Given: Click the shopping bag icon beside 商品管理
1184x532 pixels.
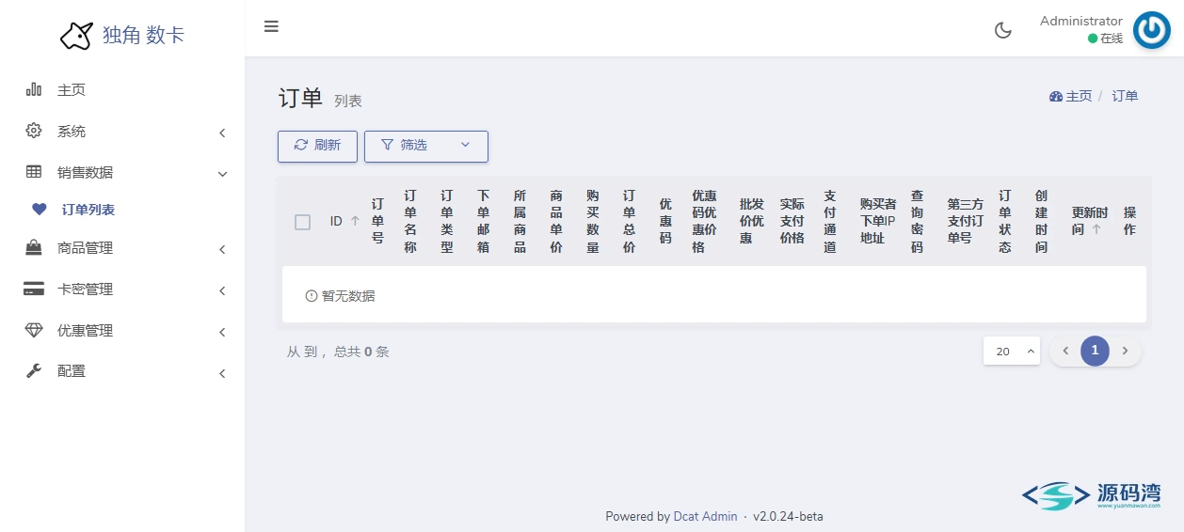Looking at the screenshot, I should tap(34, 248).
